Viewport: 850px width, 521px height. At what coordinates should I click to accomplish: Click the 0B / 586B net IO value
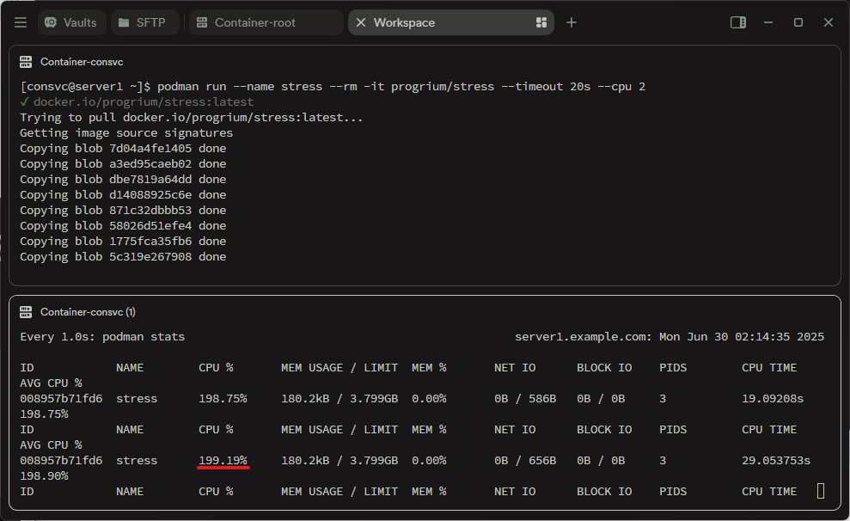[x=525, y=398]
